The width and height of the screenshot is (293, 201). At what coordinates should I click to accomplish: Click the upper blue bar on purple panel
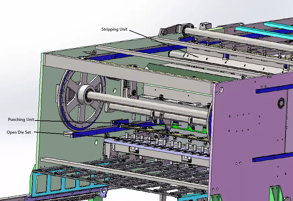point(273,89)
